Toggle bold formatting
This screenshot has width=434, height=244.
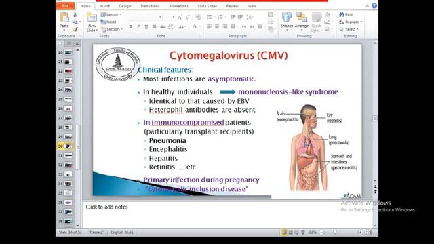point(131,27)
